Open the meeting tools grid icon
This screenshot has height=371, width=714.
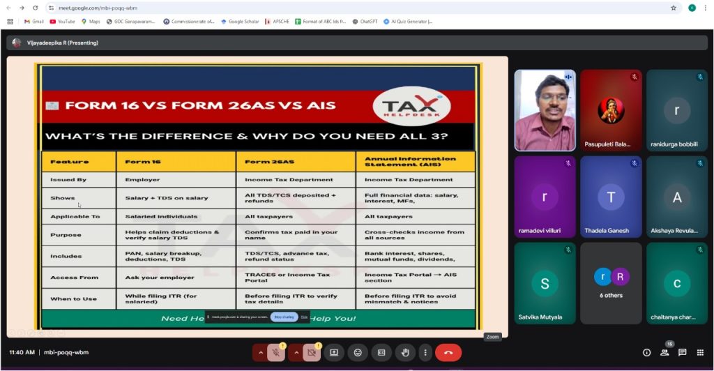(x=700, y=353)
